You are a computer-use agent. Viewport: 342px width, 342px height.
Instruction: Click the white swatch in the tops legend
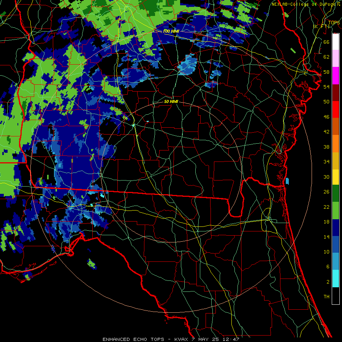click(336, 42)
